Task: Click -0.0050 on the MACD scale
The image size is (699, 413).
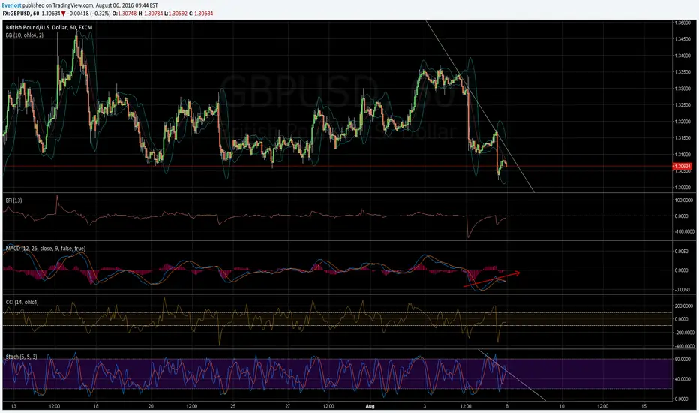Action: pos(681,290)
